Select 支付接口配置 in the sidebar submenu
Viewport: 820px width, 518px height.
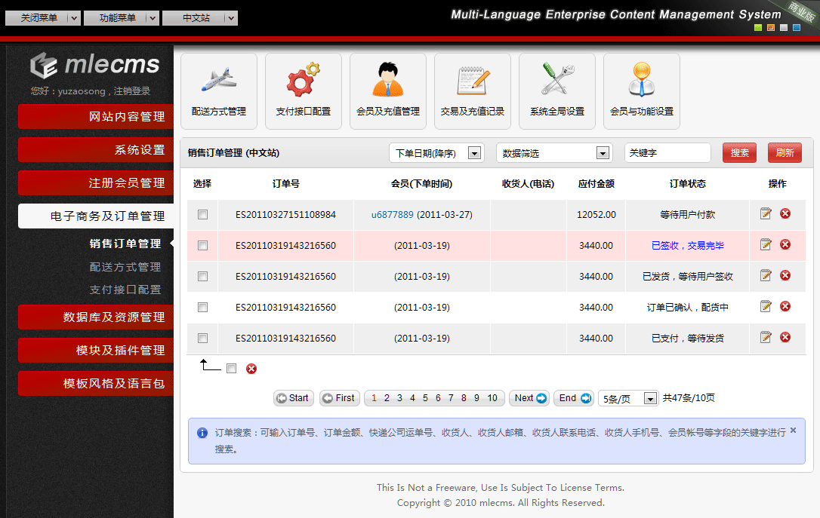pyautogui.click(x=125, y=290)
